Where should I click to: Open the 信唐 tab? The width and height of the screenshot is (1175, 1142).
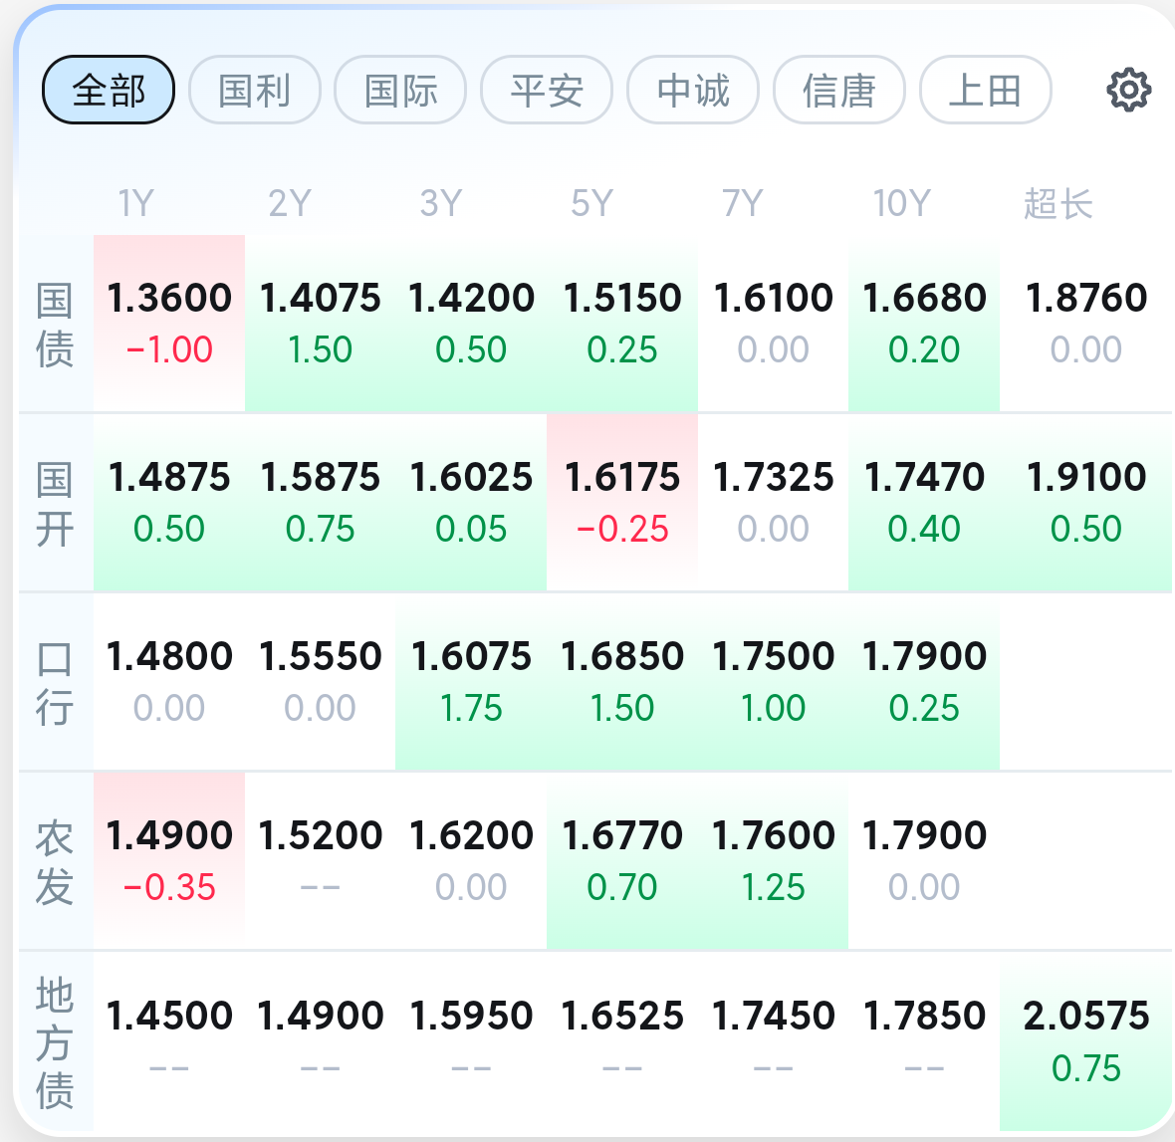click(839, 90)
